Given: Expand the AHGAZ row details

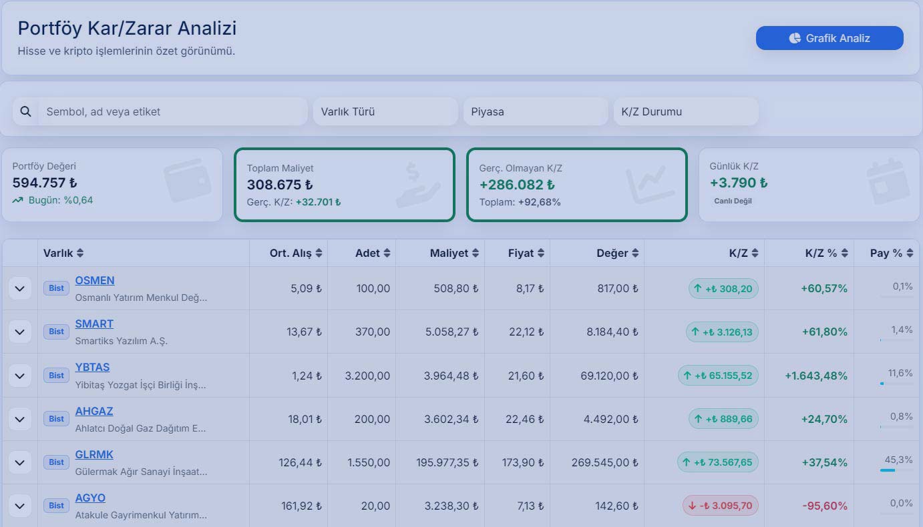Looking at the screenshot, I should pyautogui.click(x=20, y=419).
